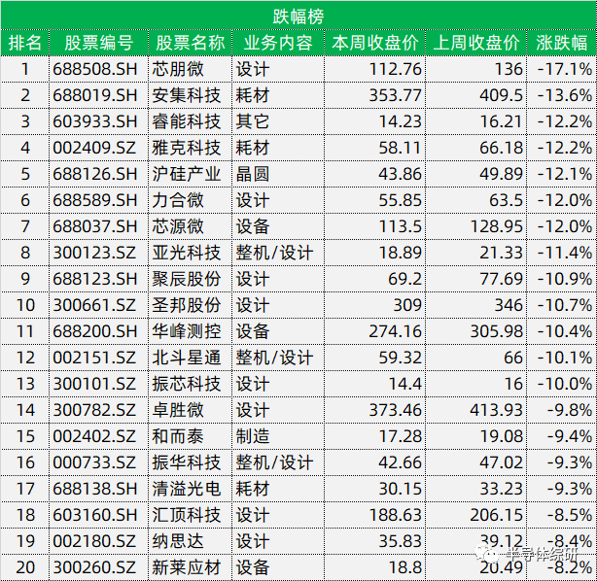Click stock code 688123.SH

pos(95,279)
